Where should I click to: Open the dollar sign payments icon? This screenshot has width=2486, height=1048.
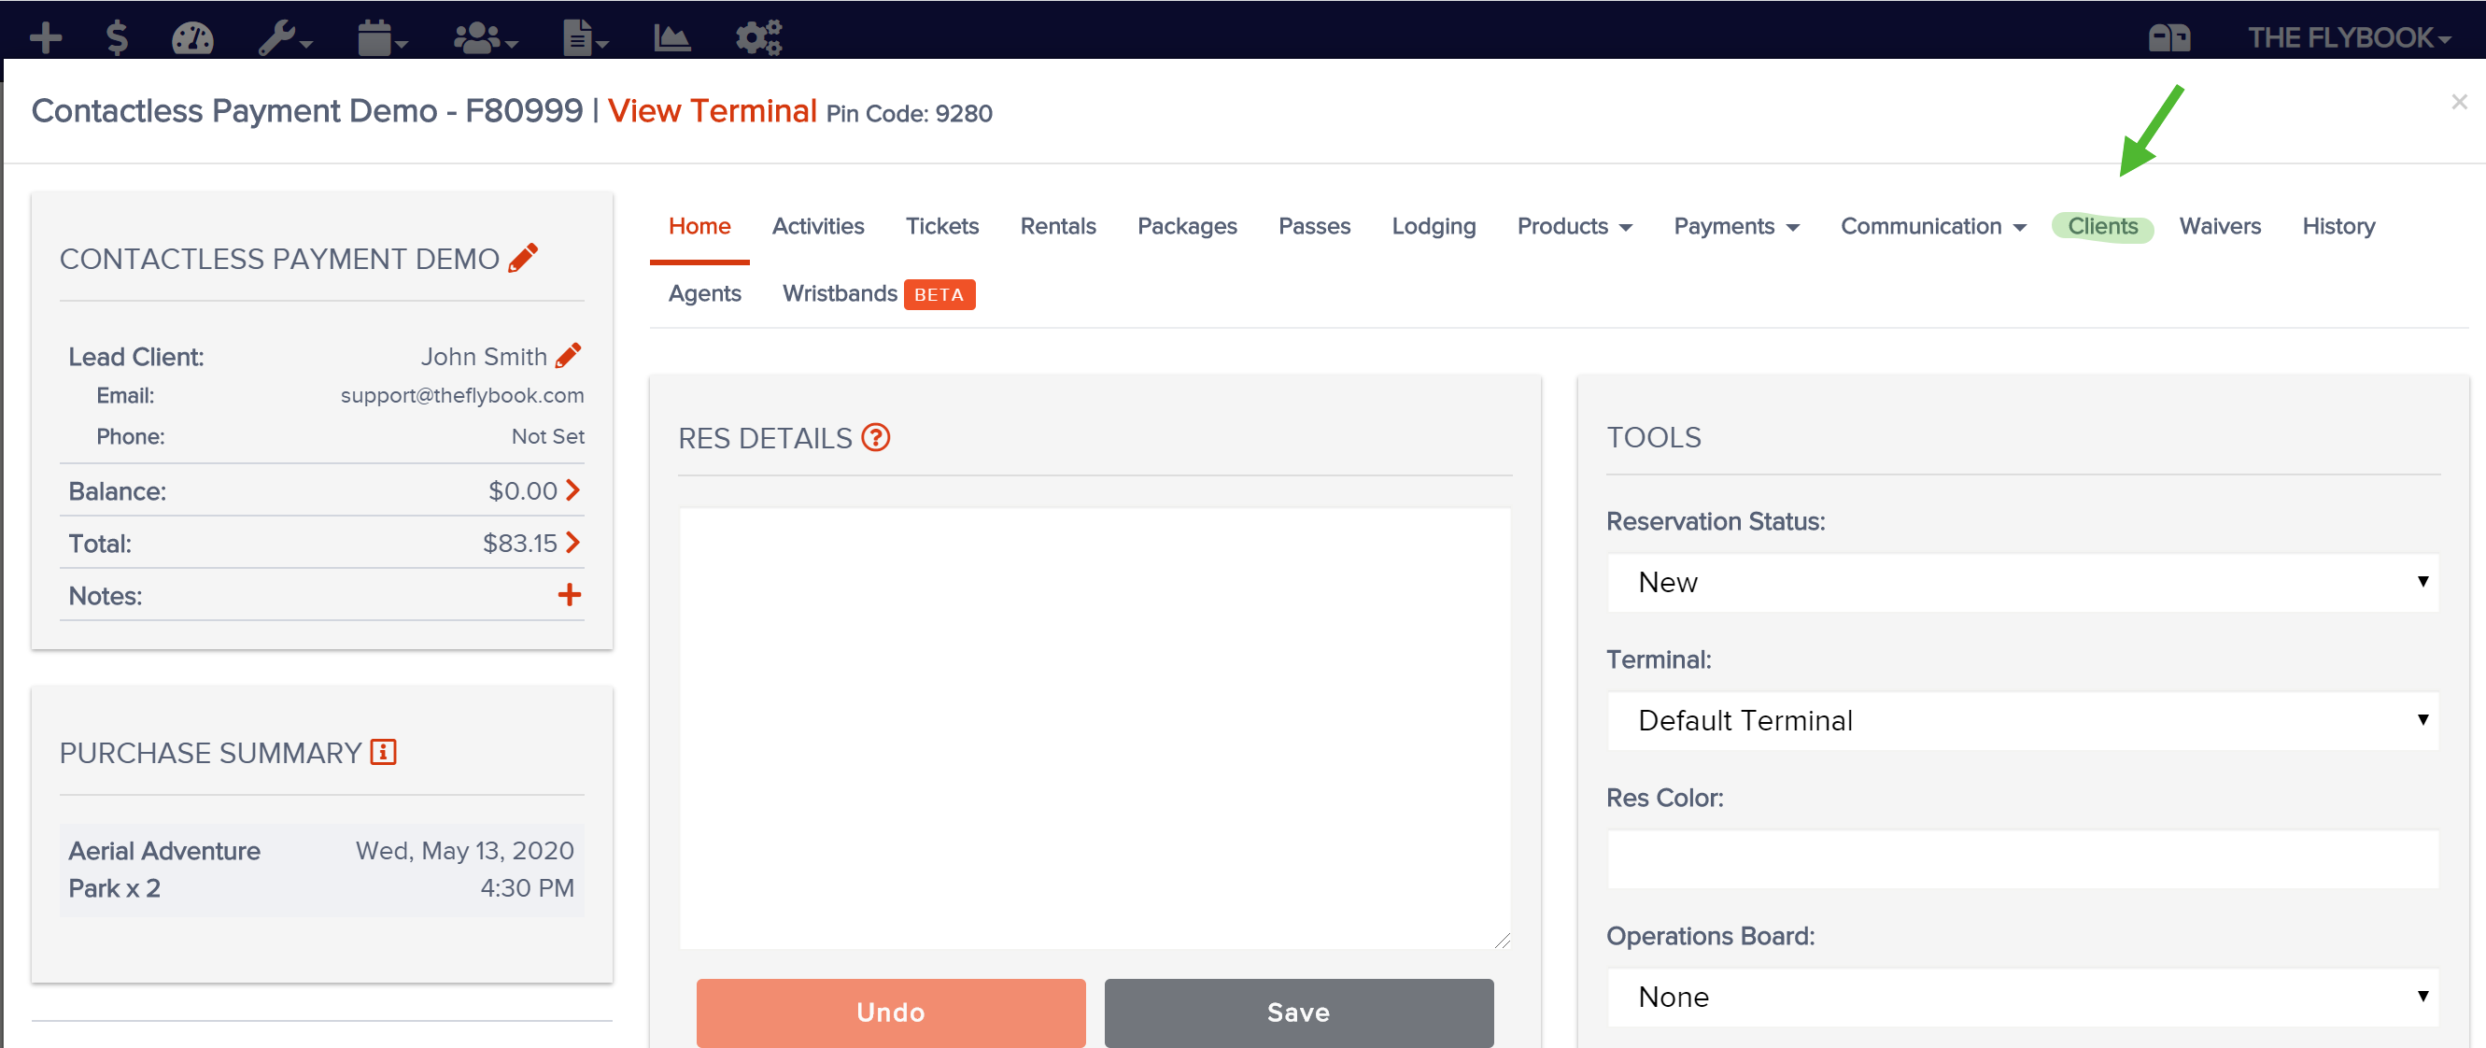pyautogui.click(x=117, y=37)
